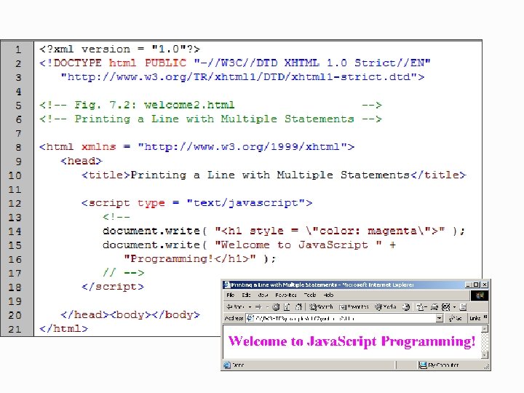
Task: Click inside the Address bar field
Action: [344, 319]
